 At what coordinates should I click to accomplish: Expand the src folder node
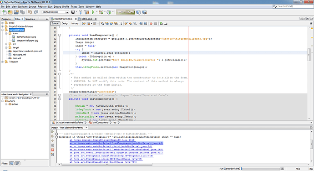[x=6, y=44]
